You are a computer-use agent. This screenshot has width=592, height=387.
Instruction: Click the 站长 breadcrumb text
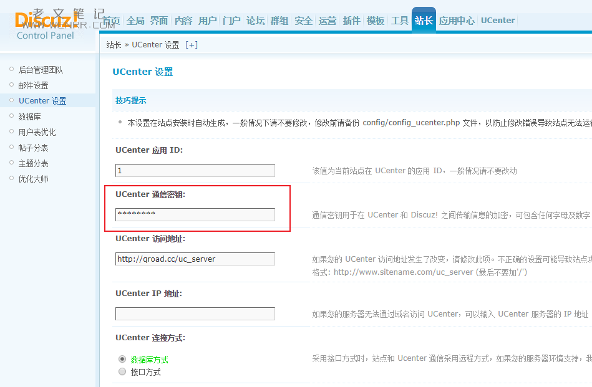[x=114, y=45]
